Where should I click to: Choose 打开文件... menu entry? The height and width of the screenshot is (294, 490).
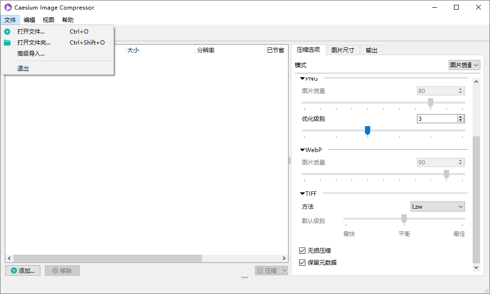click(58, 32)
